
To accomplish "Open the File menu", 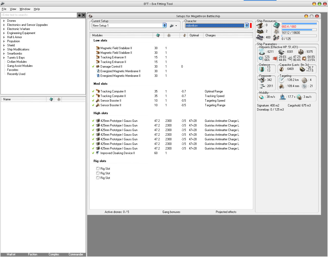I will [4, 9].
